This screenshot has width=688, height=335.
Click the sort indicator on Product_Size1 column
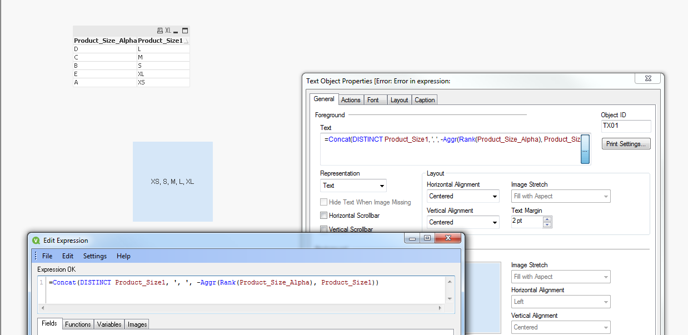tap(186, 41)
